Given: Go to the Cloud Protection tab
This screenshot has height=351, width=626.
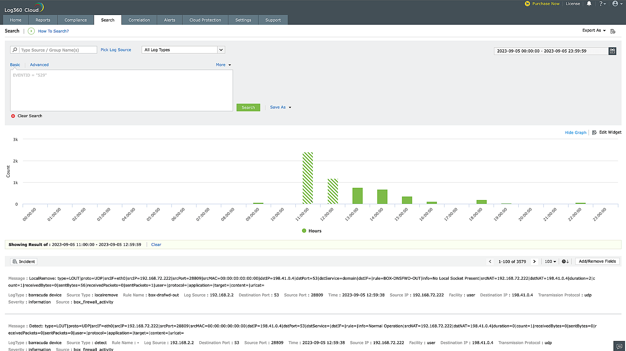Looking at the screenshot, I should [x=205, y=20].
